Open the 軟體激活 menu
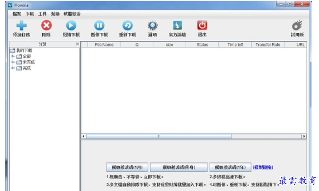The image size is (319, 191). click(72, 14)
